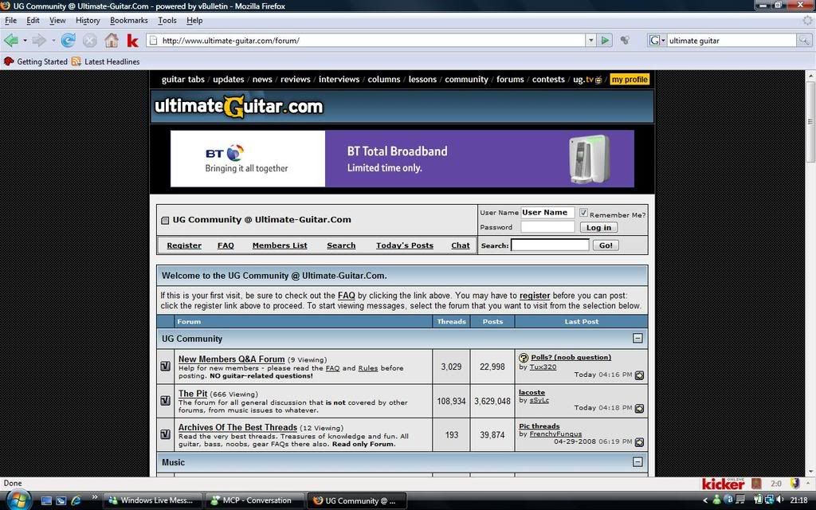Open the Help menu
816x510 pixels.
click(x=194, y=20)
